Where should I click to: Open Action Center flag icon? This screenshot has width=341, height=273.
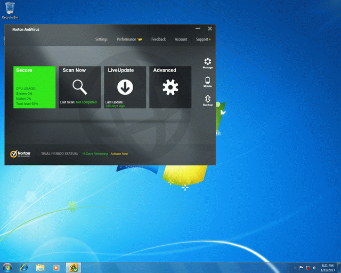(301, 268)
